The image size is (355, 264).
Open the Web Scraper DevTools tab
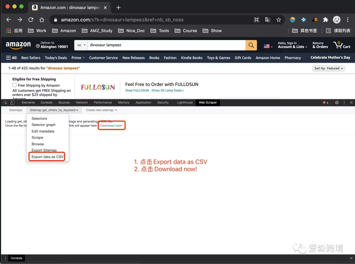coord(208,102)
